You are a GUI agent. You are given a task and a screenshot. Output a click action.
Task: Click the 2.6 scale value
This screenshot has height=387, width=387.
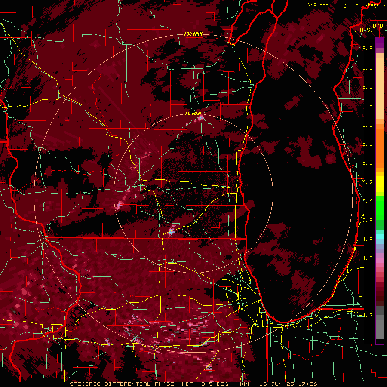(x=368, y=221)
